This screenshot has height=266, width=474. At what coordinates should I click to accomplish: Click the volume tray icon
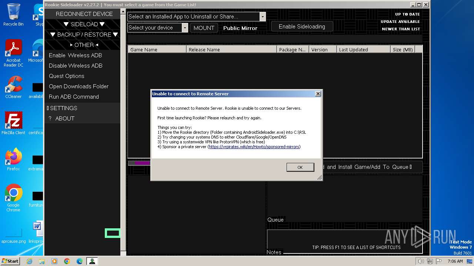(x=421, y=261)
